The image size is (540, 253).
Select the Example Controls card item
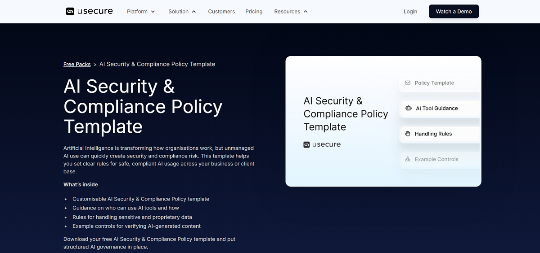click(440, 159)
